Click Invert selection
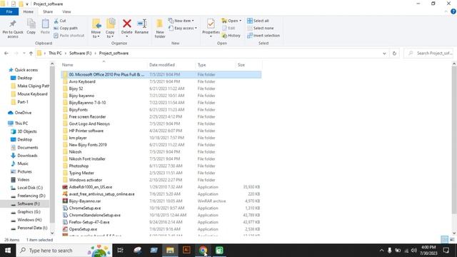The height and width of the screenshot is (257, 457). pyautogui.click(x=263, y=35)
